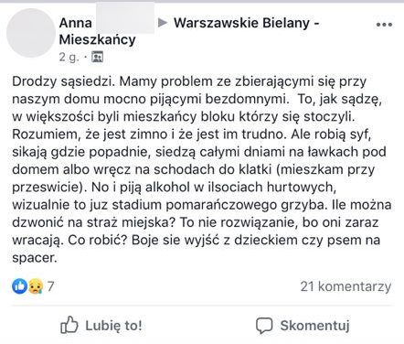Open the 21 komentarzy comments link
The image size is (404, 344).
pyautogui.click(x=346, y=286)
